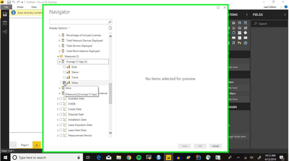
Task: Check the Available Date checkbox
Action: [x=61, y=98]
